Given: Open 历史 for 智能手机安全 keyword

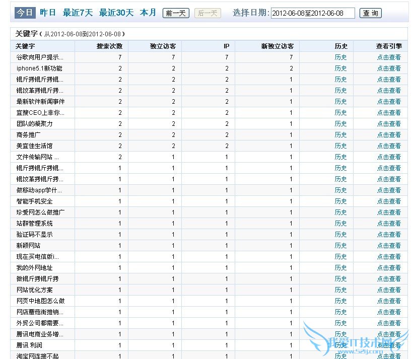Looking at the screenshot, I should click(x=340, y=201).
